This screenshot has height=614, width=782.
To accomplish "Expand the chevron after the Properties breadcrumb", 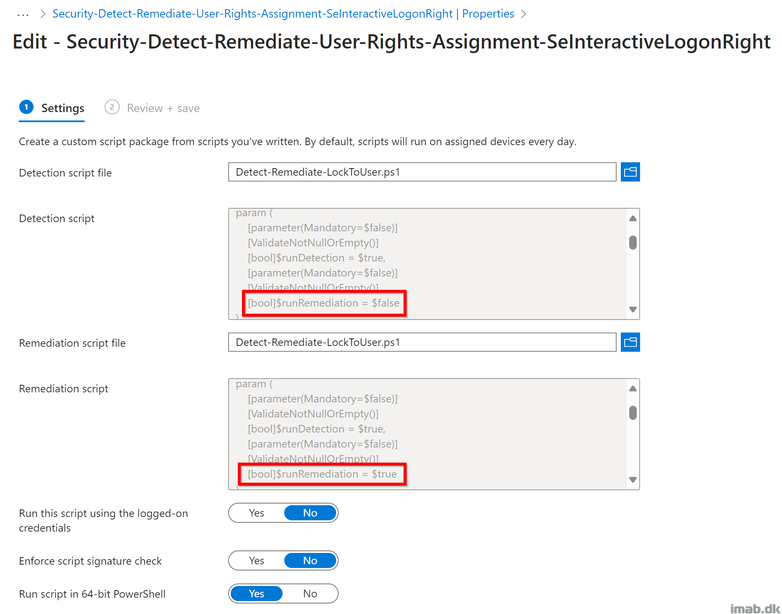I will pyautogui.click(x=524, y=14).
